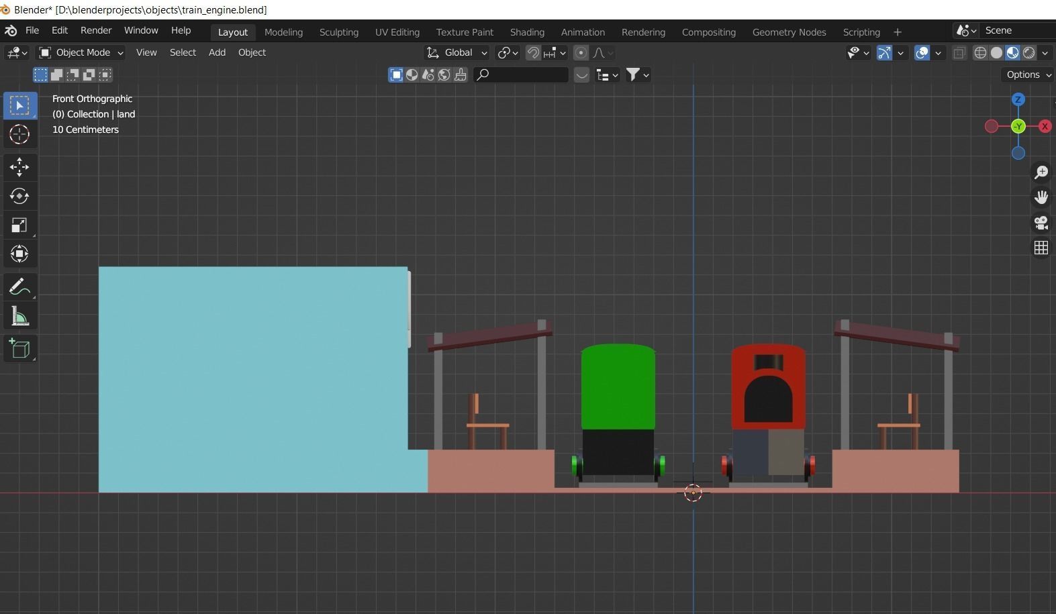Open the Edit menu
Viewport: 1056px width, 614px height.
pyautogui.click(x=60, y=31)
